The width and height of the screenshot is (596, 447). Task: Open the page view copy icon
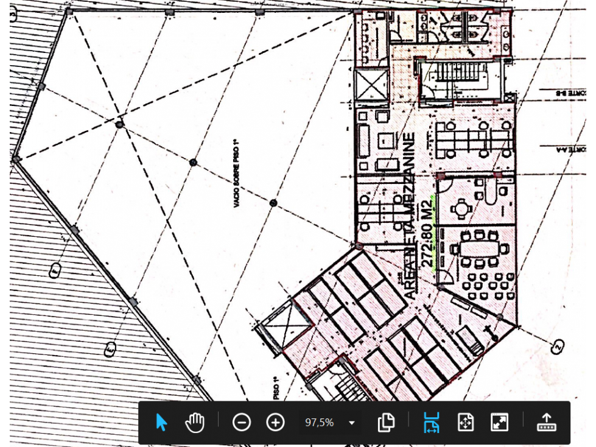click(386, 422)
